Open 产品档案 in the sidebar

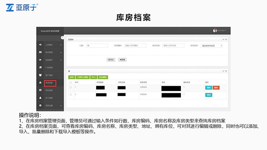[x=49, y=68]
